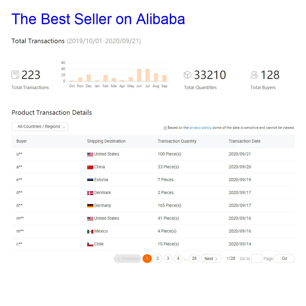Click the China flag icon

point(90,167)
